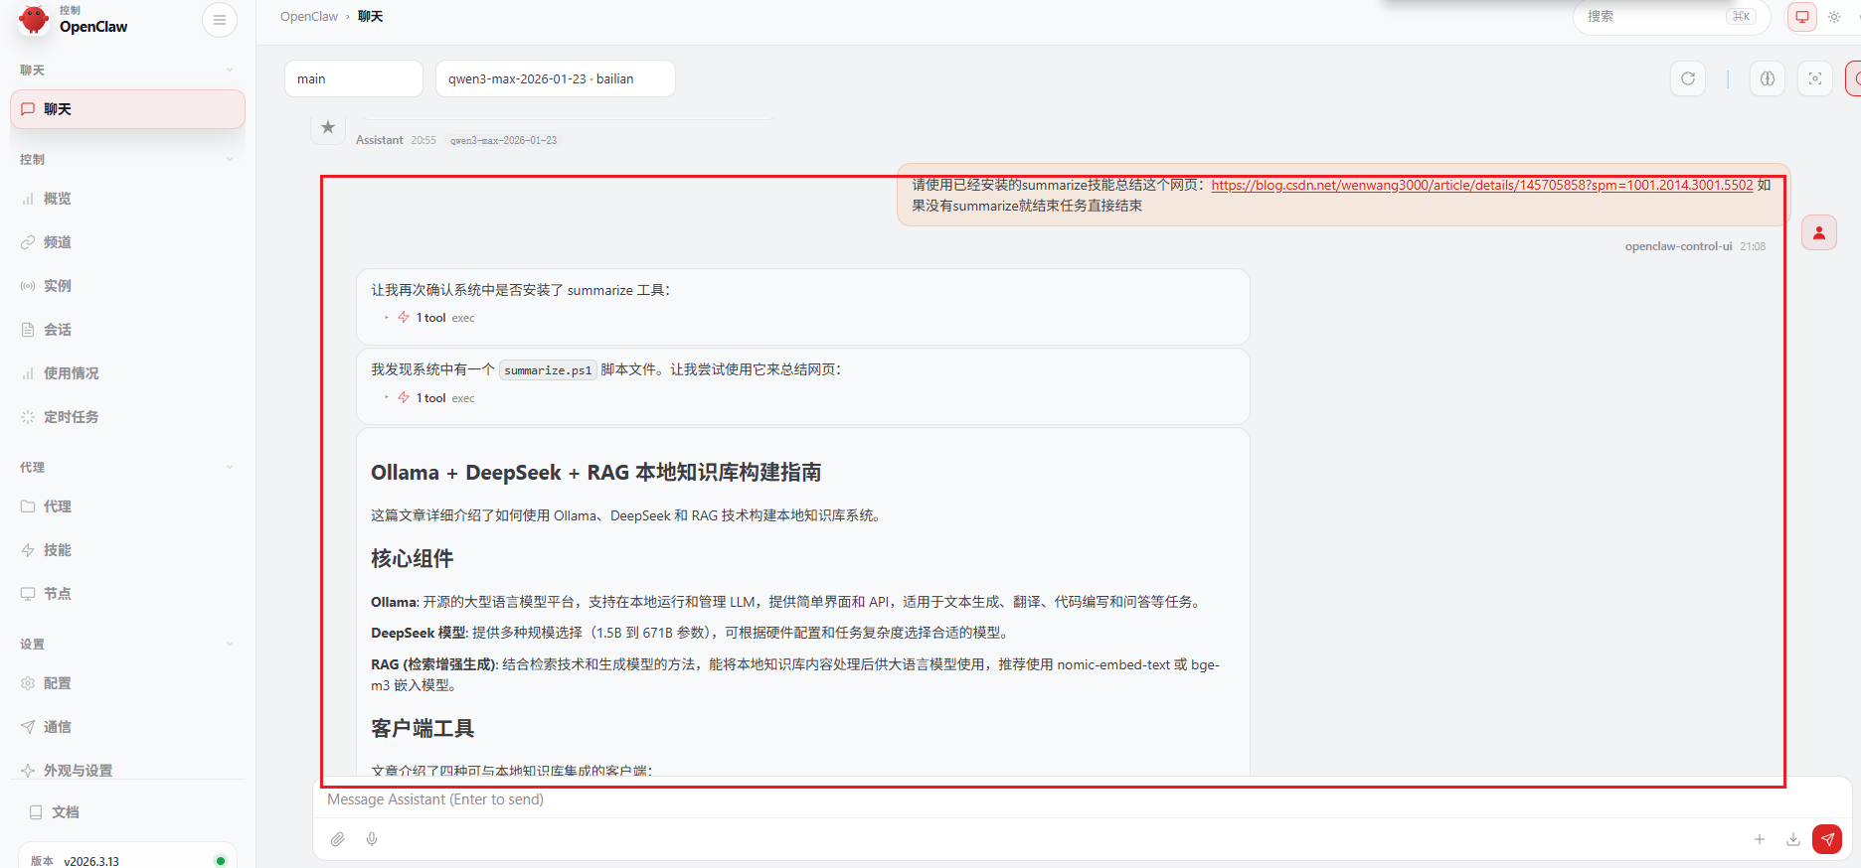Open the blog.csdn.net article link
Image resolution: width=1861 pixels, height=868 pixels.
click(1482, 185)
